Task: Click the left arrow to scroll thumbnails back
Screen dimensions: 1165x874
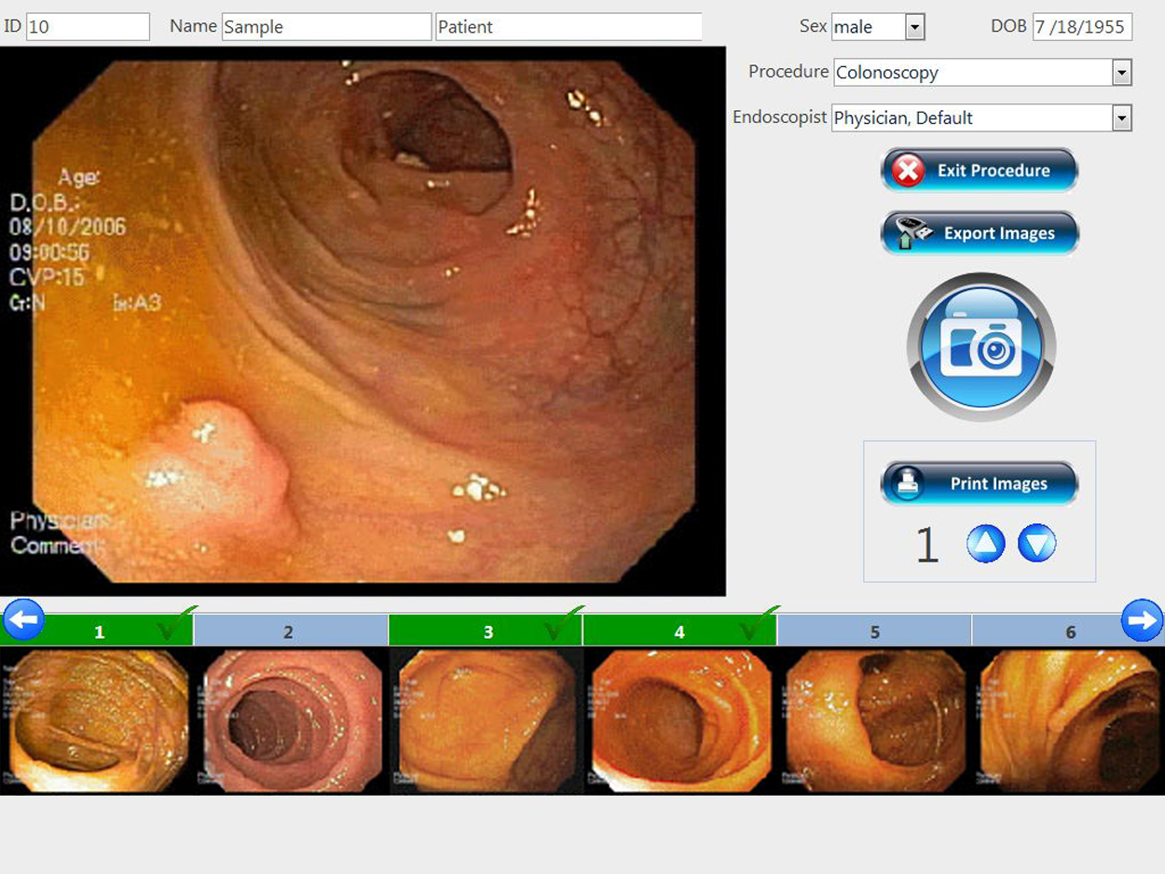Action: [23, 620]
